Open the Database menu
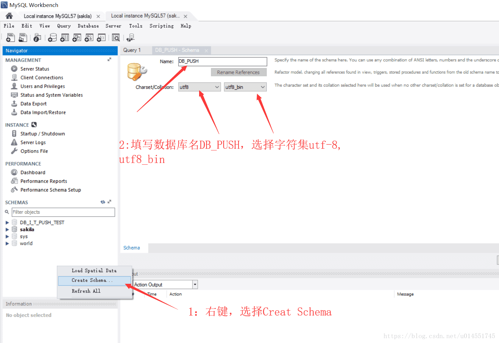Viewport: 499px width, 343px height. pyautogui.click(x=88, y=26)
